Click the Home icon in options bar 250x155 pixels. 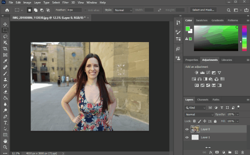7,10
